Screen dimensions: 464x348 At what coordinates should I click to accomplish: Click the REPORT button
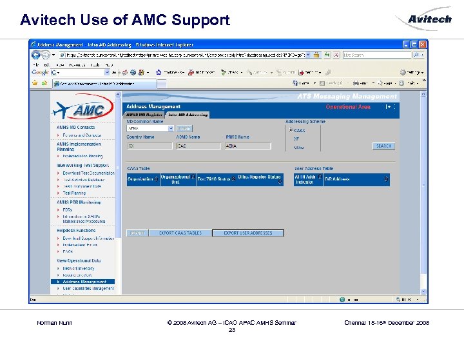137,233
